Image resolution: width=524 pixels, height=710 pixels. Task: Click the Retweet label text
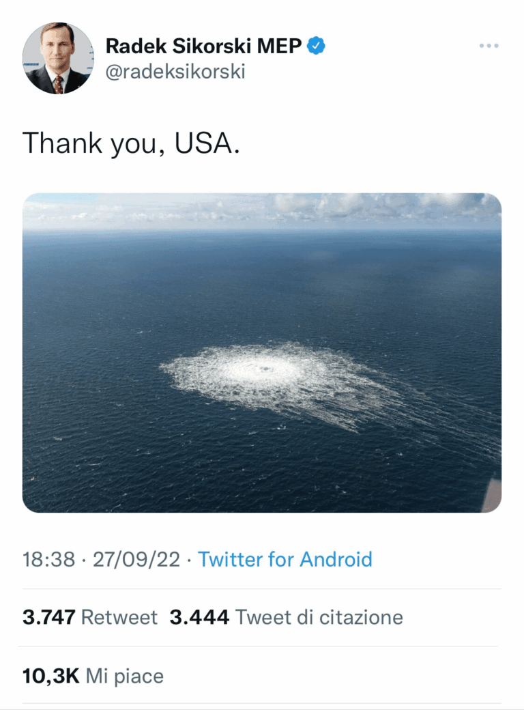pyautogui.click(x=117, y=616)
